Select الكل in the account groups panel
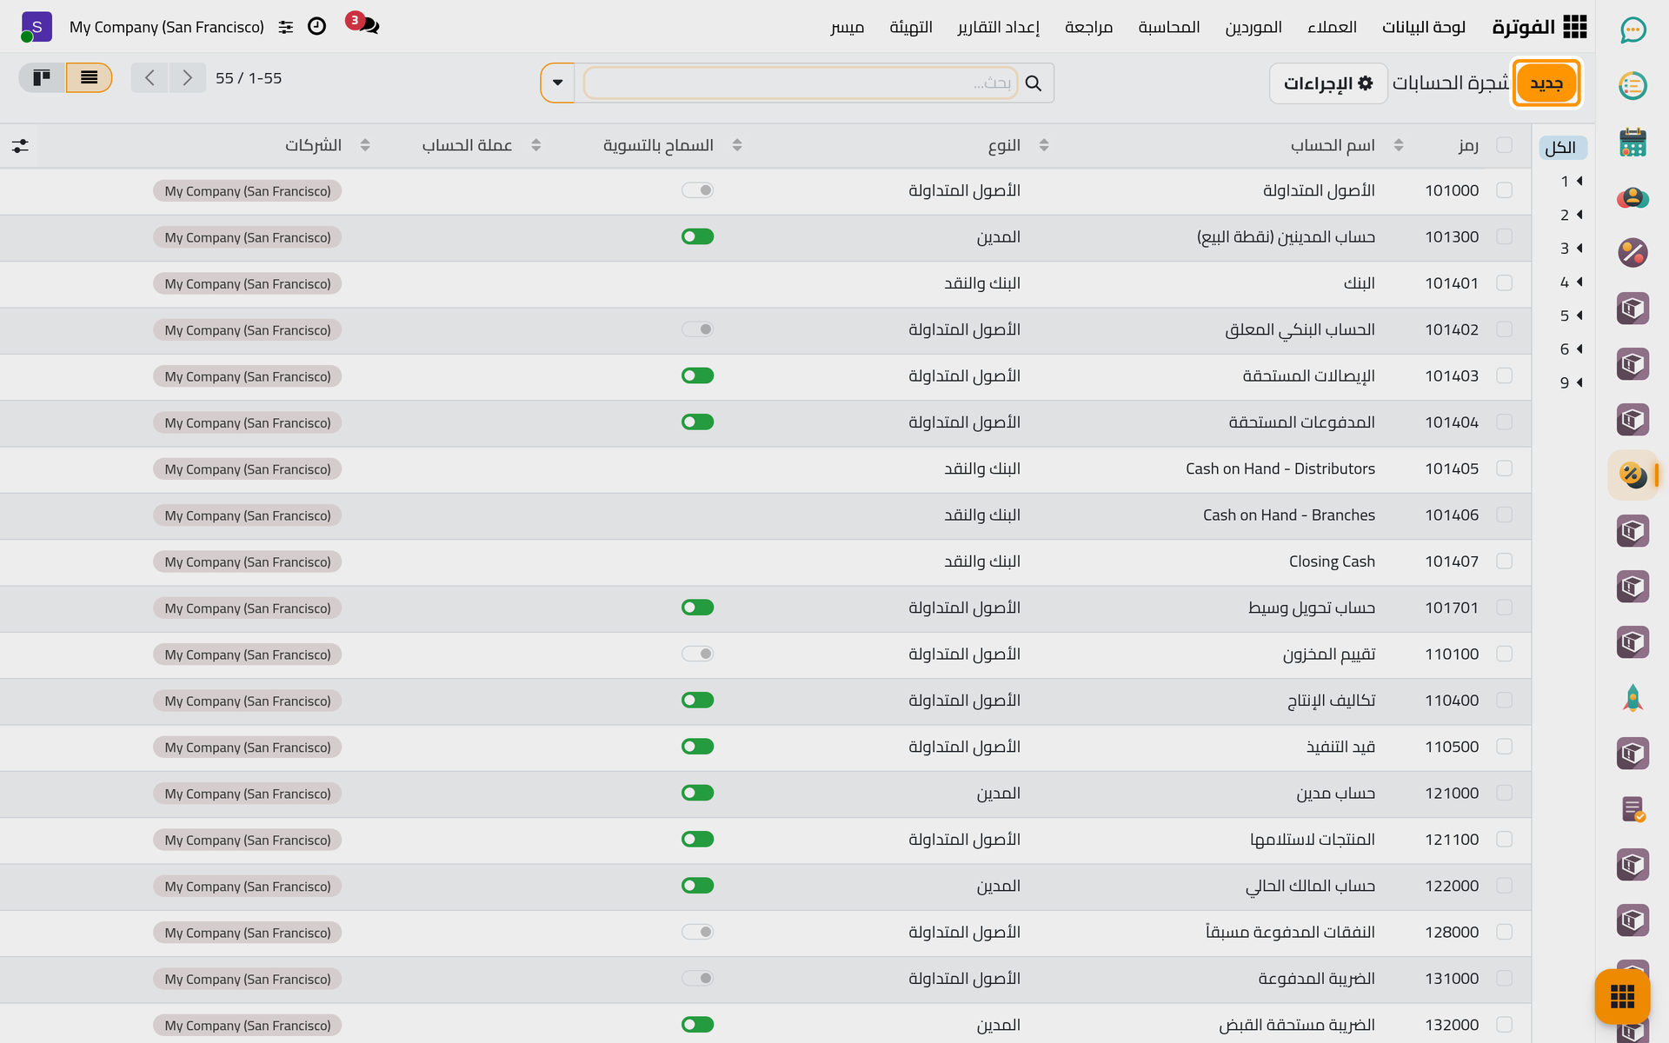The height and width of the screenshot is (1043, 1669). (x=1561, y=148)
